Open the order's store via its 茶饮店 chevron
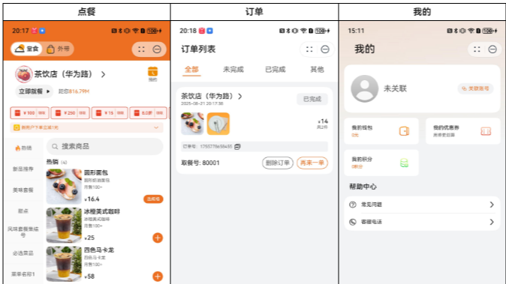 [x=240, y=96]
